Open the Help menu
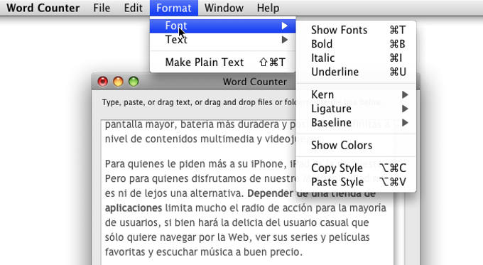Image resolution: width=483 pixels, height=265 pixels. 268,8
